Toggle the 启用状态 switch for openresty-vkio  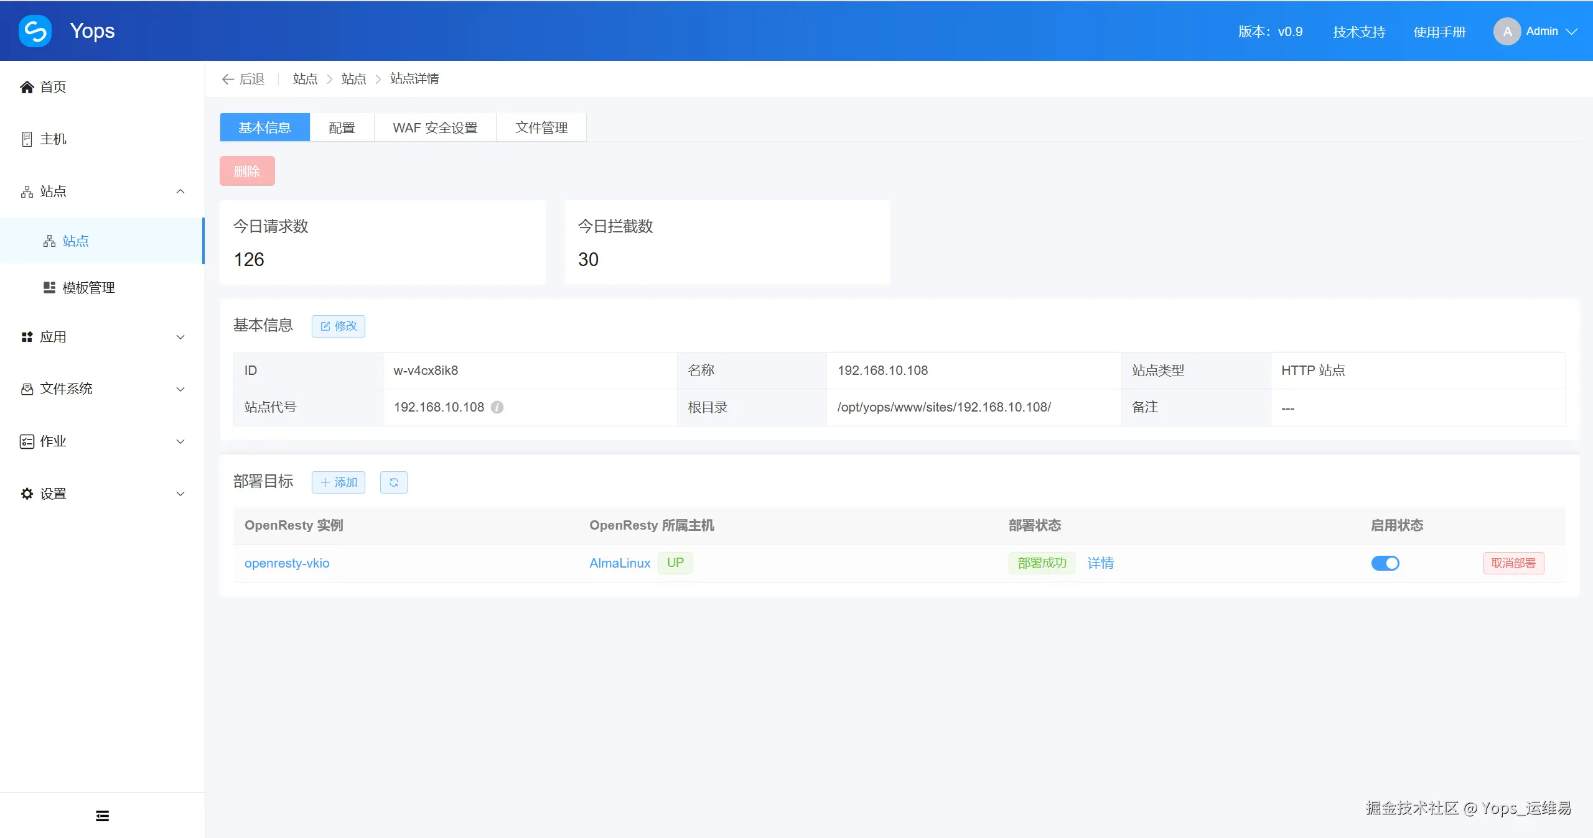coord(1385,563)
